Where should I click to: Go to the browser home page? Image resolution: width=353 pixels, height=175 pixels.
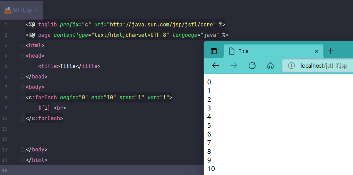click(x=270, y=66)
